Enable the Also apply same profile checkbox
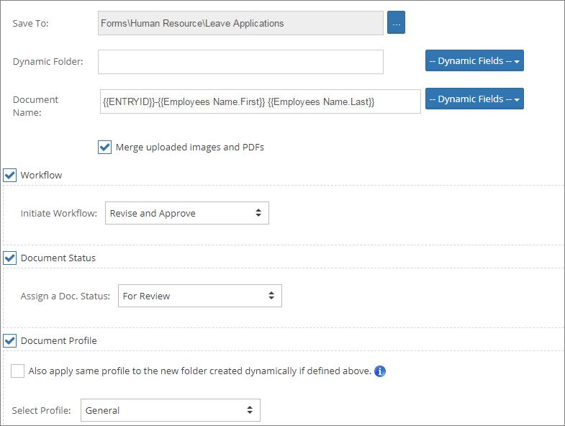This screenshot has width=565, height=426. point(18,371)
